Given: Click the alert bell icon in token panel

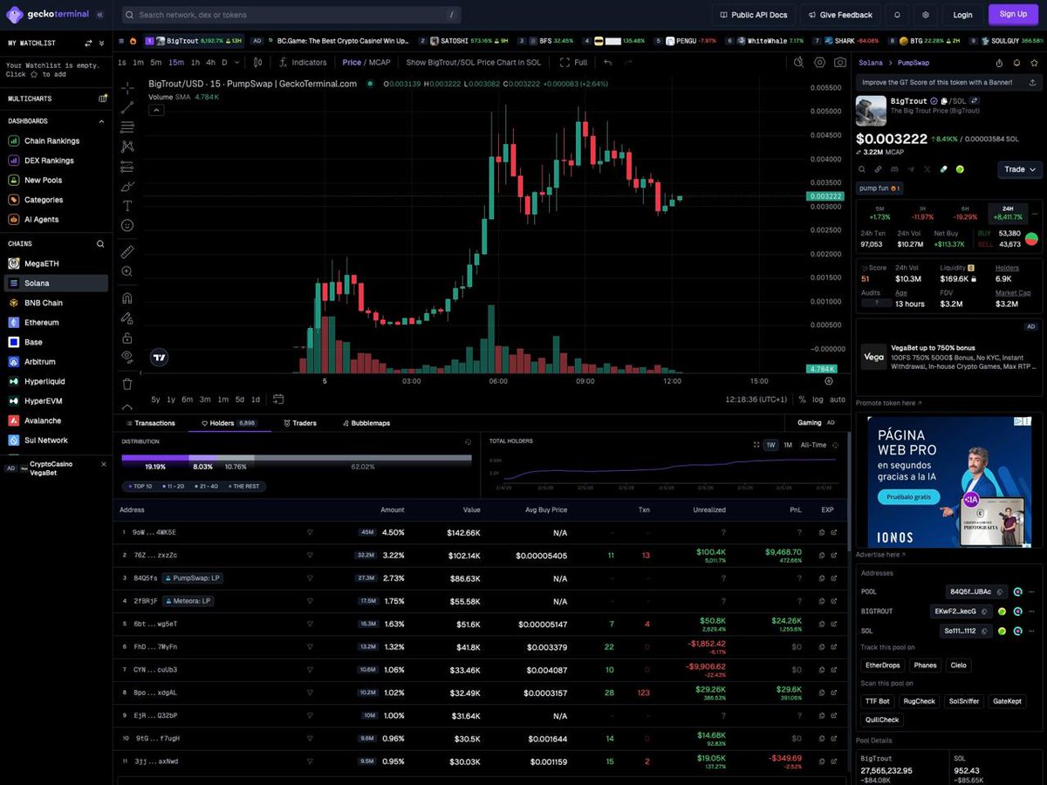Looking at the screenshot, I should point(1016,63).
